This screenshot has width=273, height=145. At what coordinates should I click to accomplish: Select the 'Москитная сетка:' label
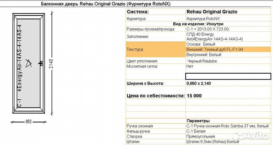(142, 66)
